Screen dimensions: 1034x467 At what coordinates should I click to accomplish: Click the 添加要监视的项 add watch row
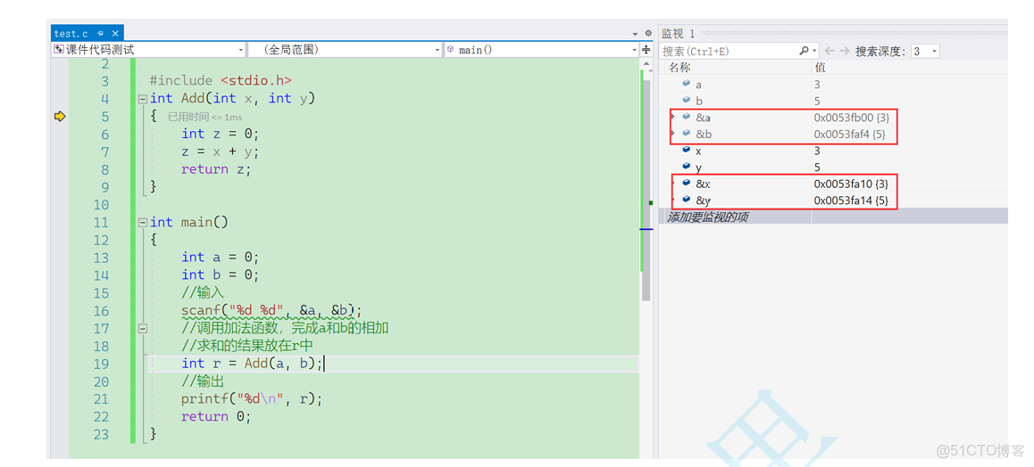tap(833, 217)
